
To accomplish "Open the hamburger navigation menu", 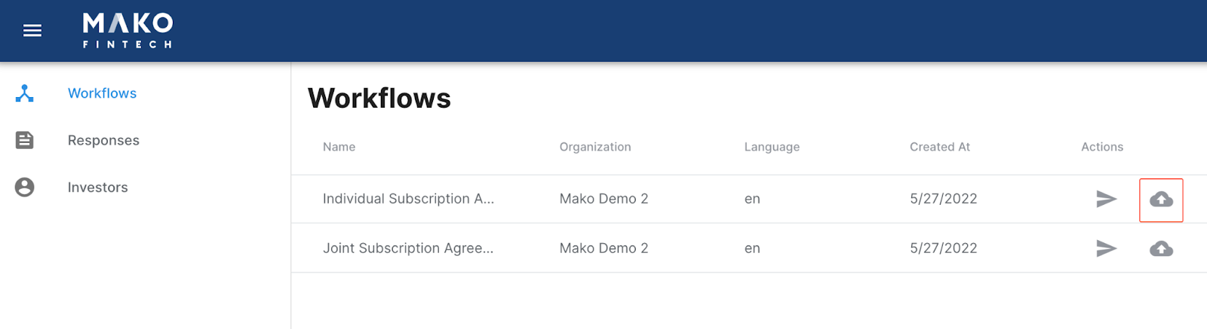I will [32, 31].
